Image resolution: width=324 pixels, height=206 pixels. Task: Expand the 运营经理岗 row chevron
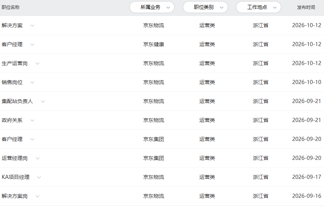[38, 158]
